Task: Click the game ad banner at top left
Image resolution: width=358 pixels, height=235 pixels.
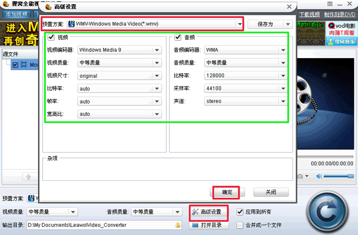Action: coord(19,33)
